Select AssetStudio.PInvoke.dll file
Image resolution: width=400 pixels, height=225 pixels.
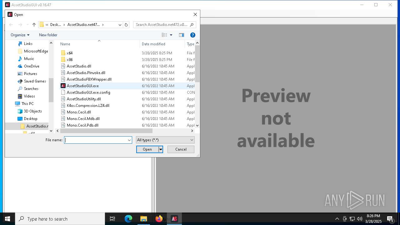pyautogui.click(x=86, y=73)
